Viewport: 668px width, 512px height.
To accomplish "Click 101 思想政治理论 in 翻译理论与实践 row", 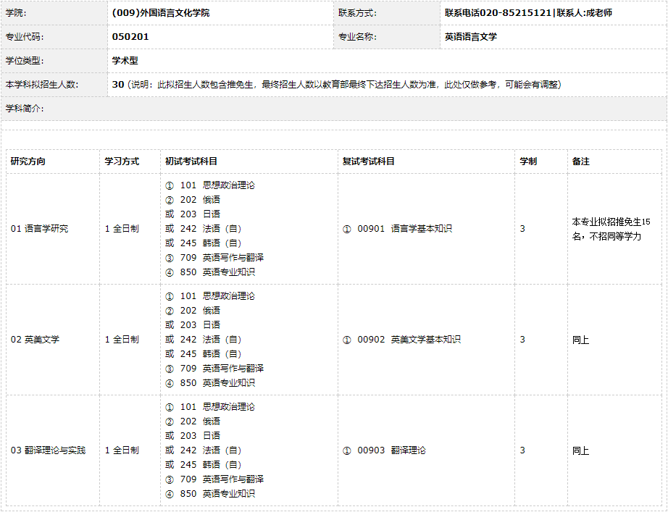I will [217, 407].
